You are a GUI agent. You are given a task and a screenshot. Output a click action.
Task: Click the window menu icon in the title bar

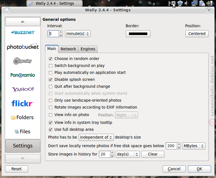[7, 10]
